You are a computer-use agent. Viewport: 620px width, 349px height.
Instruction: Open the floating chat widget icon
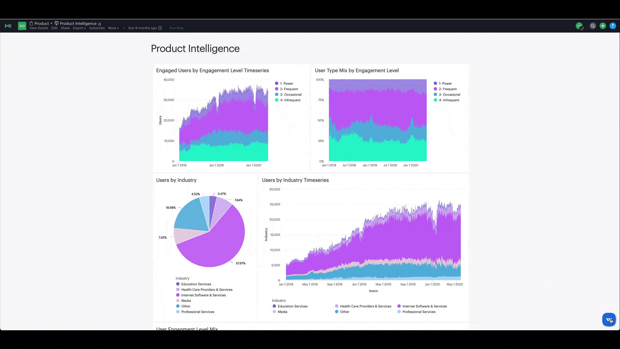pos(609,320)
